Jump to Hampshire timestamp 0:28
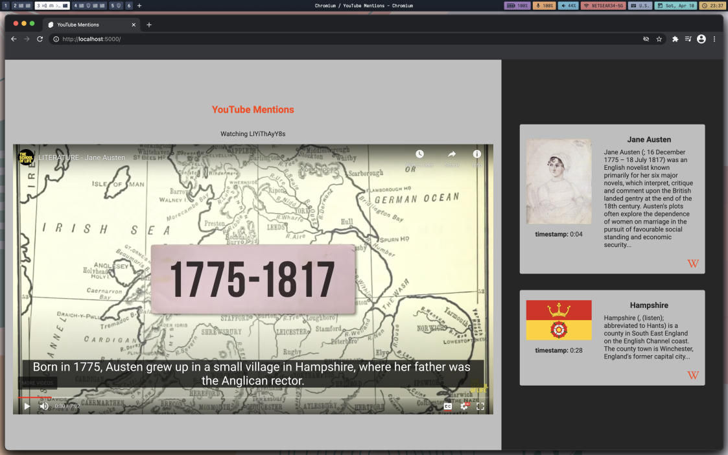The width and height of the screenshot is (728, 455). click(x=559, y=351)
